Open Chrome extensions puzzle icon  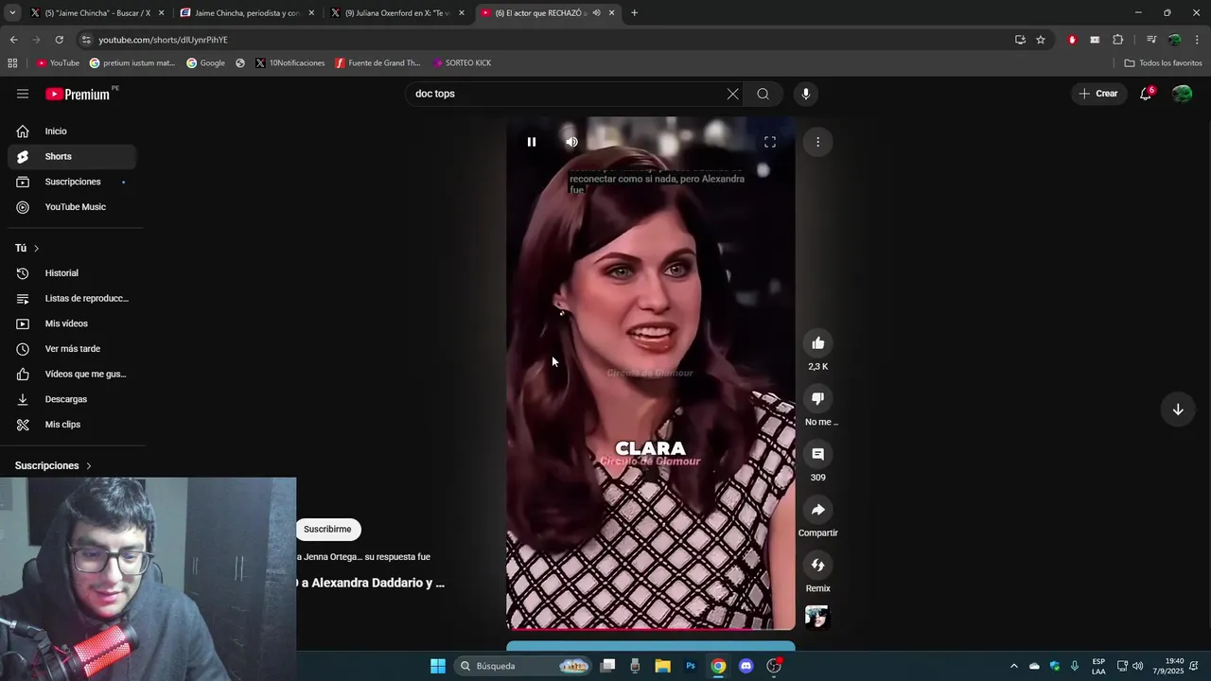click(1117, 40)
